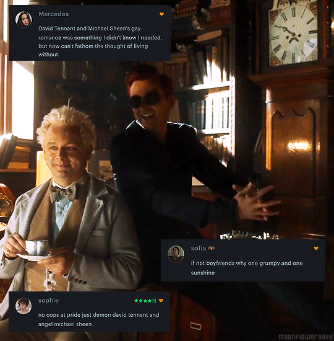This screenshot has height=341, width=334.
Task: Select the review text starting 'David Tennant and Michael Sheen's'
Action: (100, 42)
